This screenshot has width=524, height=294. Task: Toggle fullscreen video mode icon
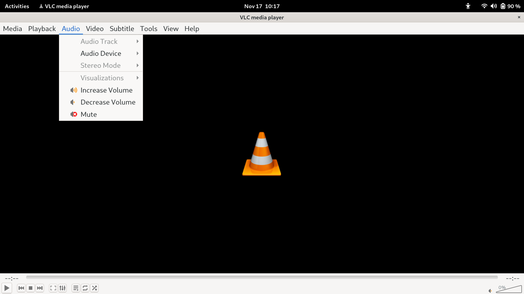tap(53, 288)
